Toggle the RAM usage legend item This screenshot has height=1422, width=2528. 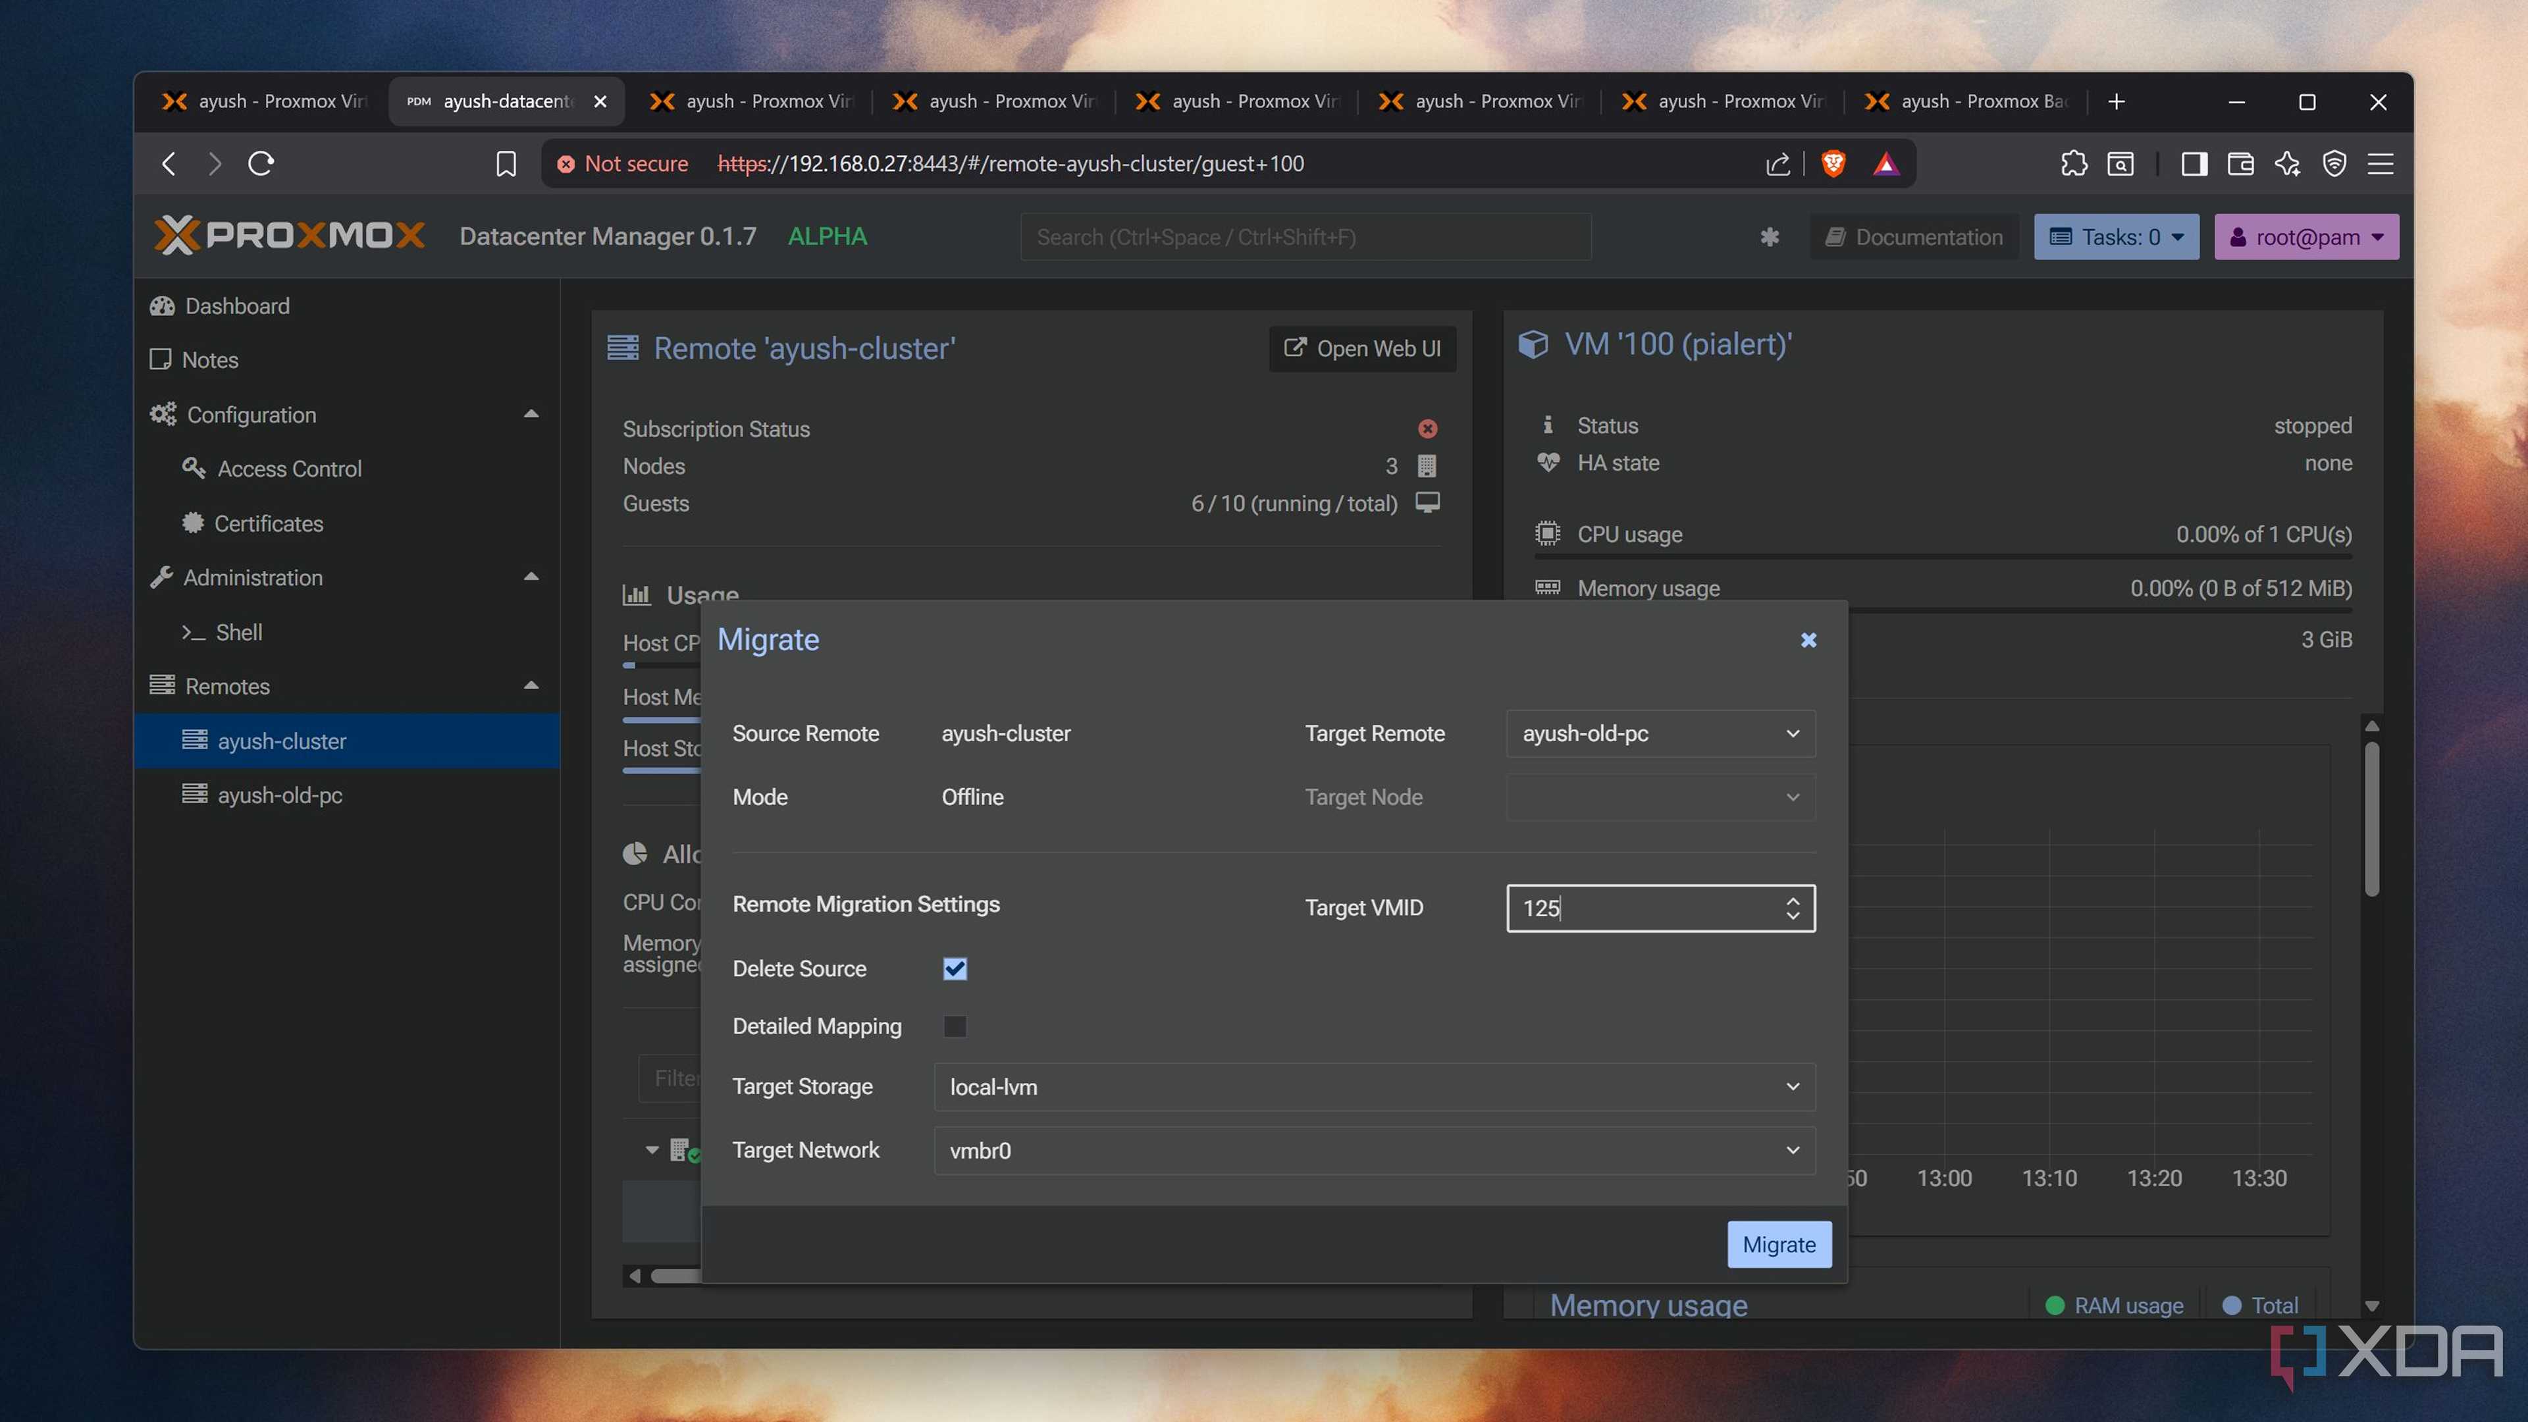2115,1305
